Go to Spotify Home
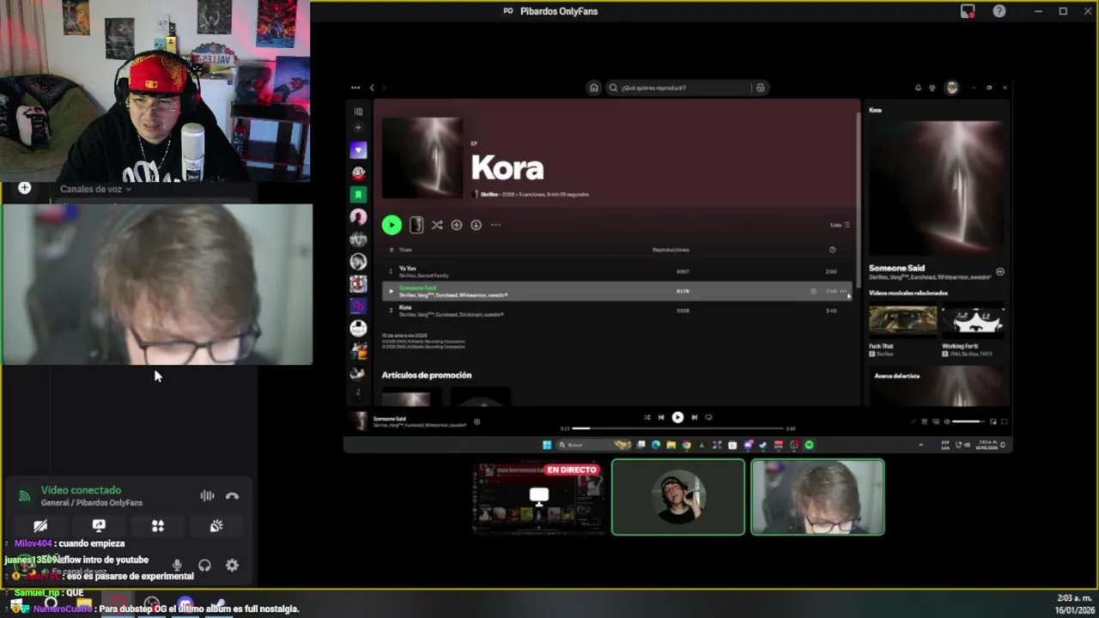The image size is (1099, 618). coord(593,88)
